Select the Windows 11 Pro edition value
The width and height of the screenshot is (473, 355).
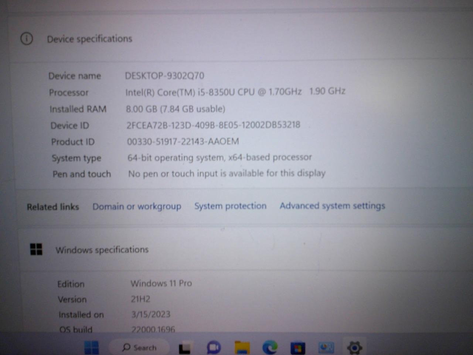tap(161, 283)
